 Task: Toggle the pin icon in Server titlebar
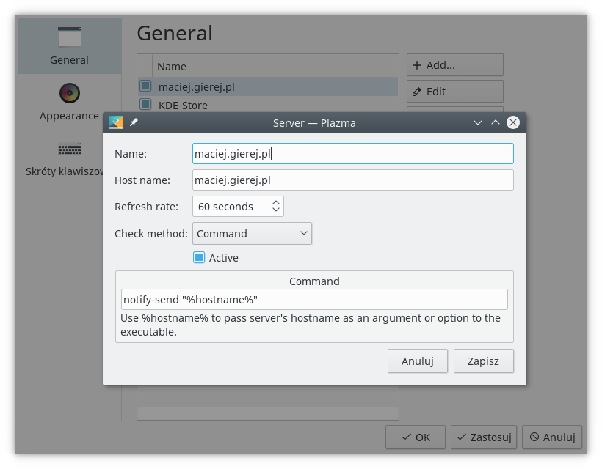[x=134, y=122]
